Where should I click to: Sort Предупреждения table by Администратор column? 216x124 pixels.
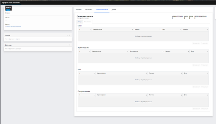click(x=122, y=95)
